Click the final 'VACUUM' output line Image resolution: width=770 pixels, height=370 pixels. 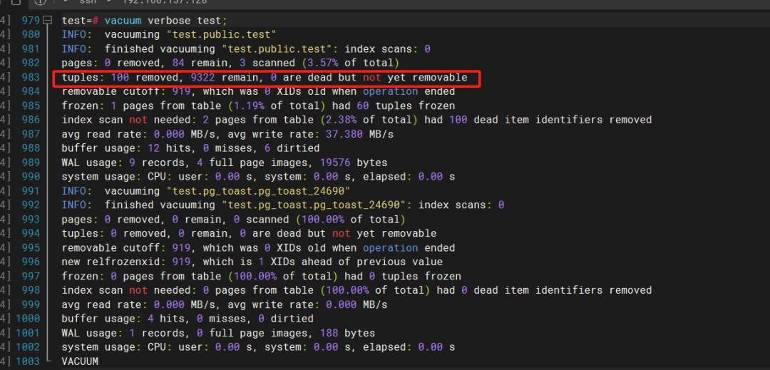pos(80,361)
